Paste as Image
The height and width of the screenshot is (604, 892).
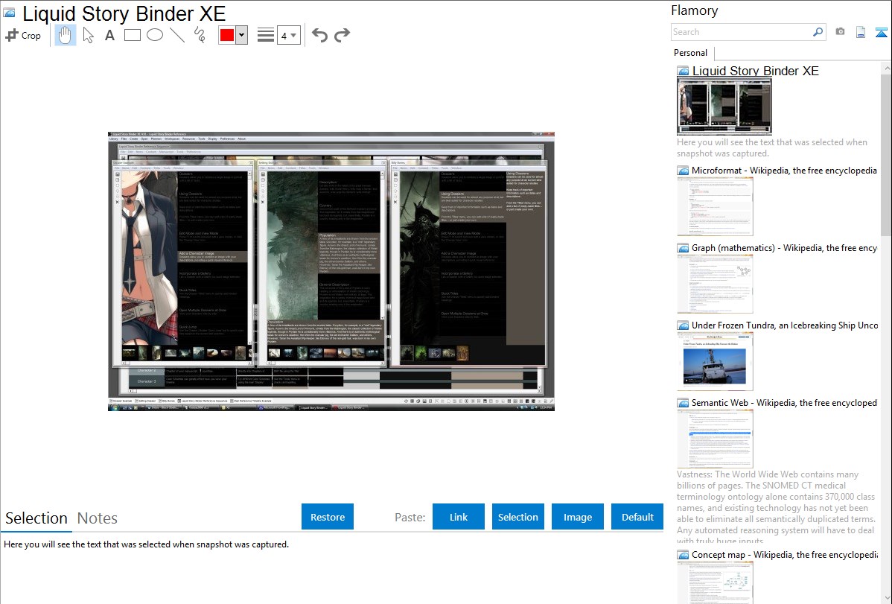[577, 517]
